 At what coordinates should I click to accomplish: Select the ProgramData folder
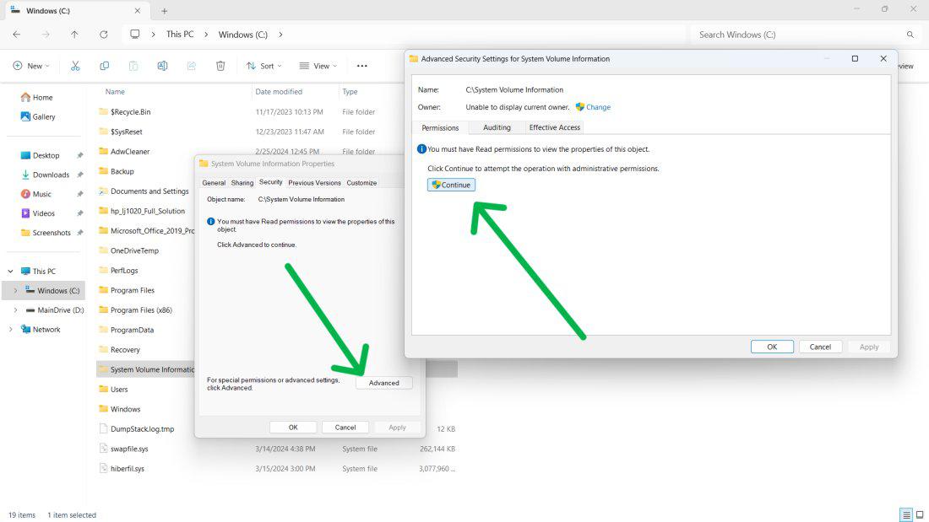pyautogui.click(x=132, y=331)
